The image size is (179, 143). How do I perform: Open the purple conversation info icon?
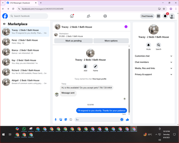126,27
